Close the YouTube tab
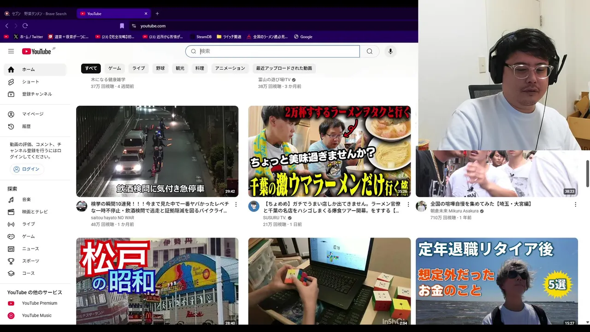Viewport: 590px width, 332px height. point(146,13)
